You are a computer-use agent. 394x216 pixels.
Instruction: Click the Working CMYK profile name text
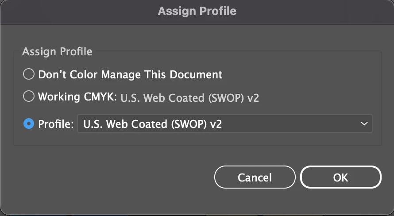coord(189,98)
